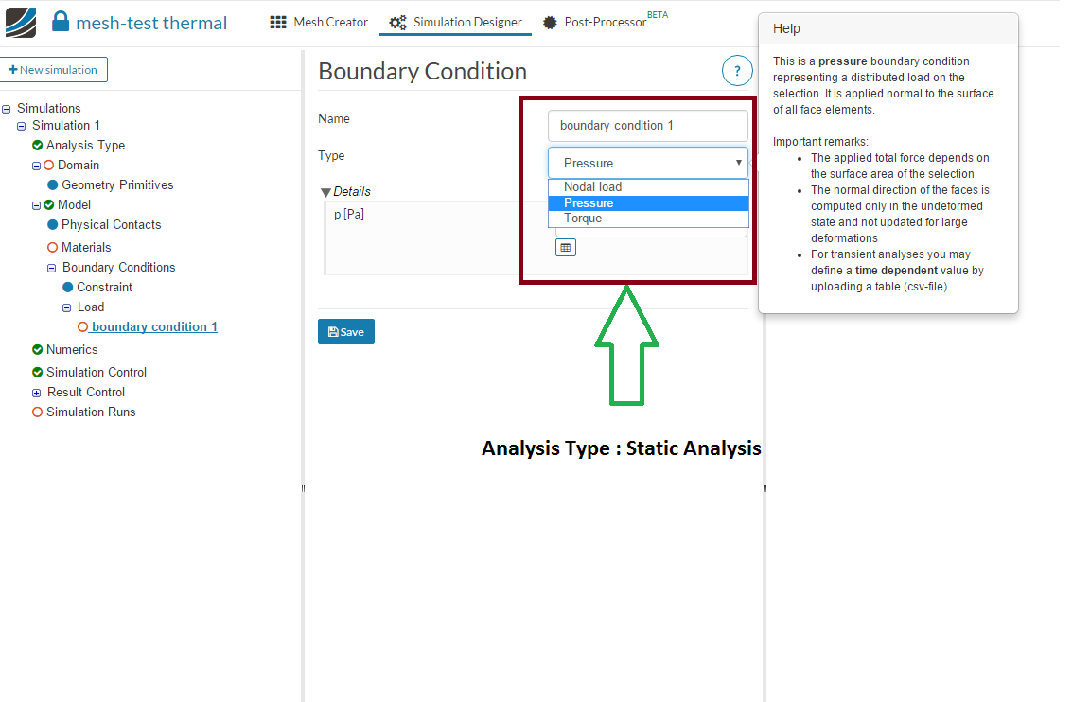Select Simulation Runs in the tree

tap(91, 412)
